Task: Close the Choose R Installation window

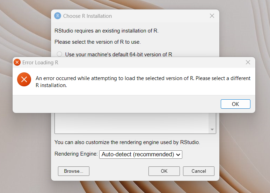Action: 212,16
